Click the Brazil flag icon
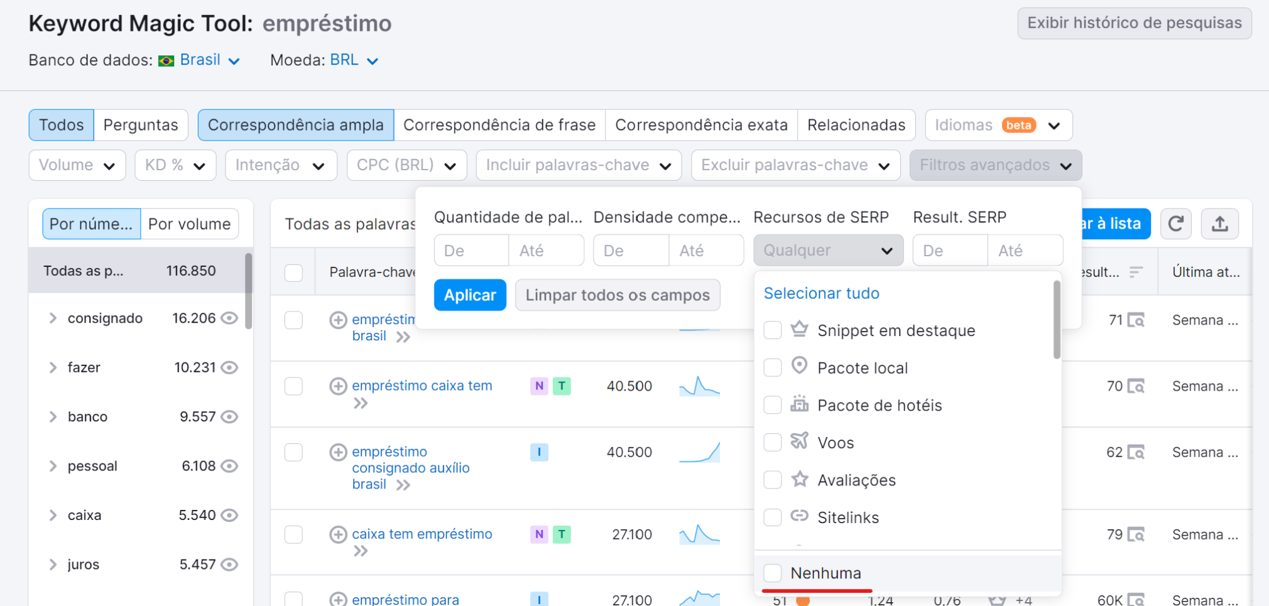 166,60
